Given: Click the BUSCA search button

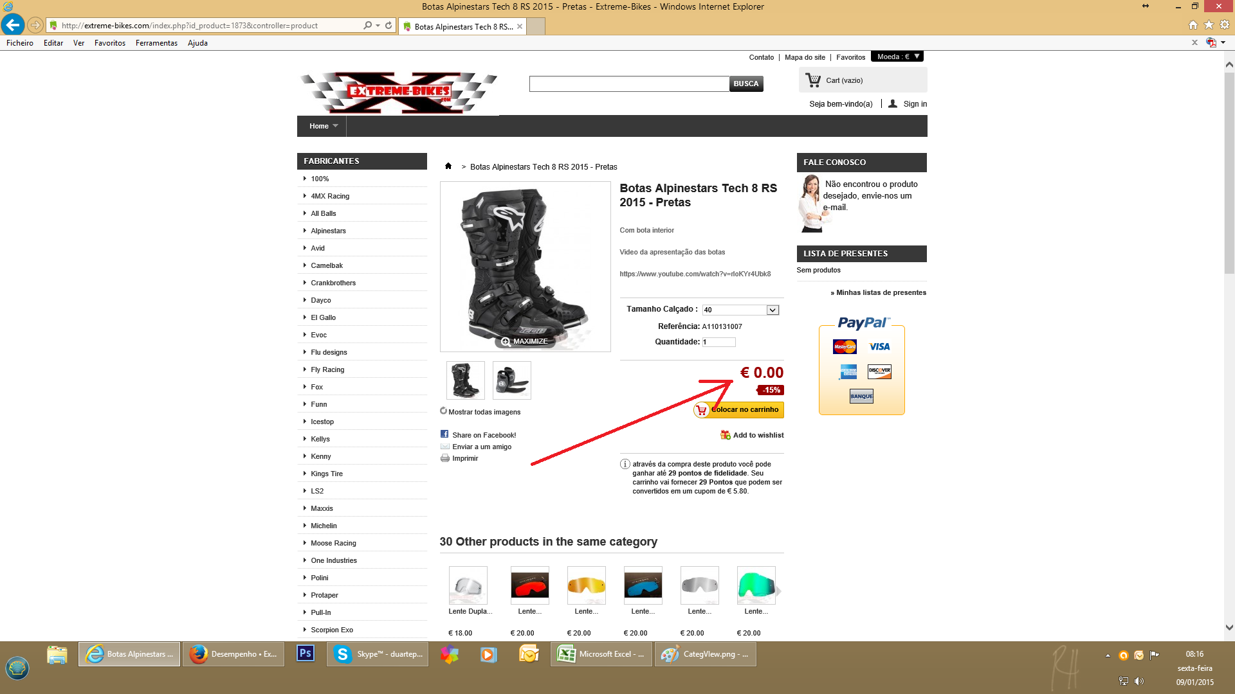Looking at the screenshot, I should coord(746,84).
